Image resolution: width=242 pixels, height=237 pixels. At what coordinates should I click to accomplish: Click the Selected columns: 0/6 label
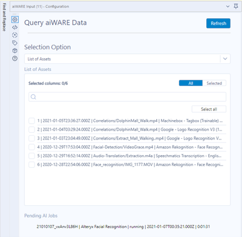48,83
